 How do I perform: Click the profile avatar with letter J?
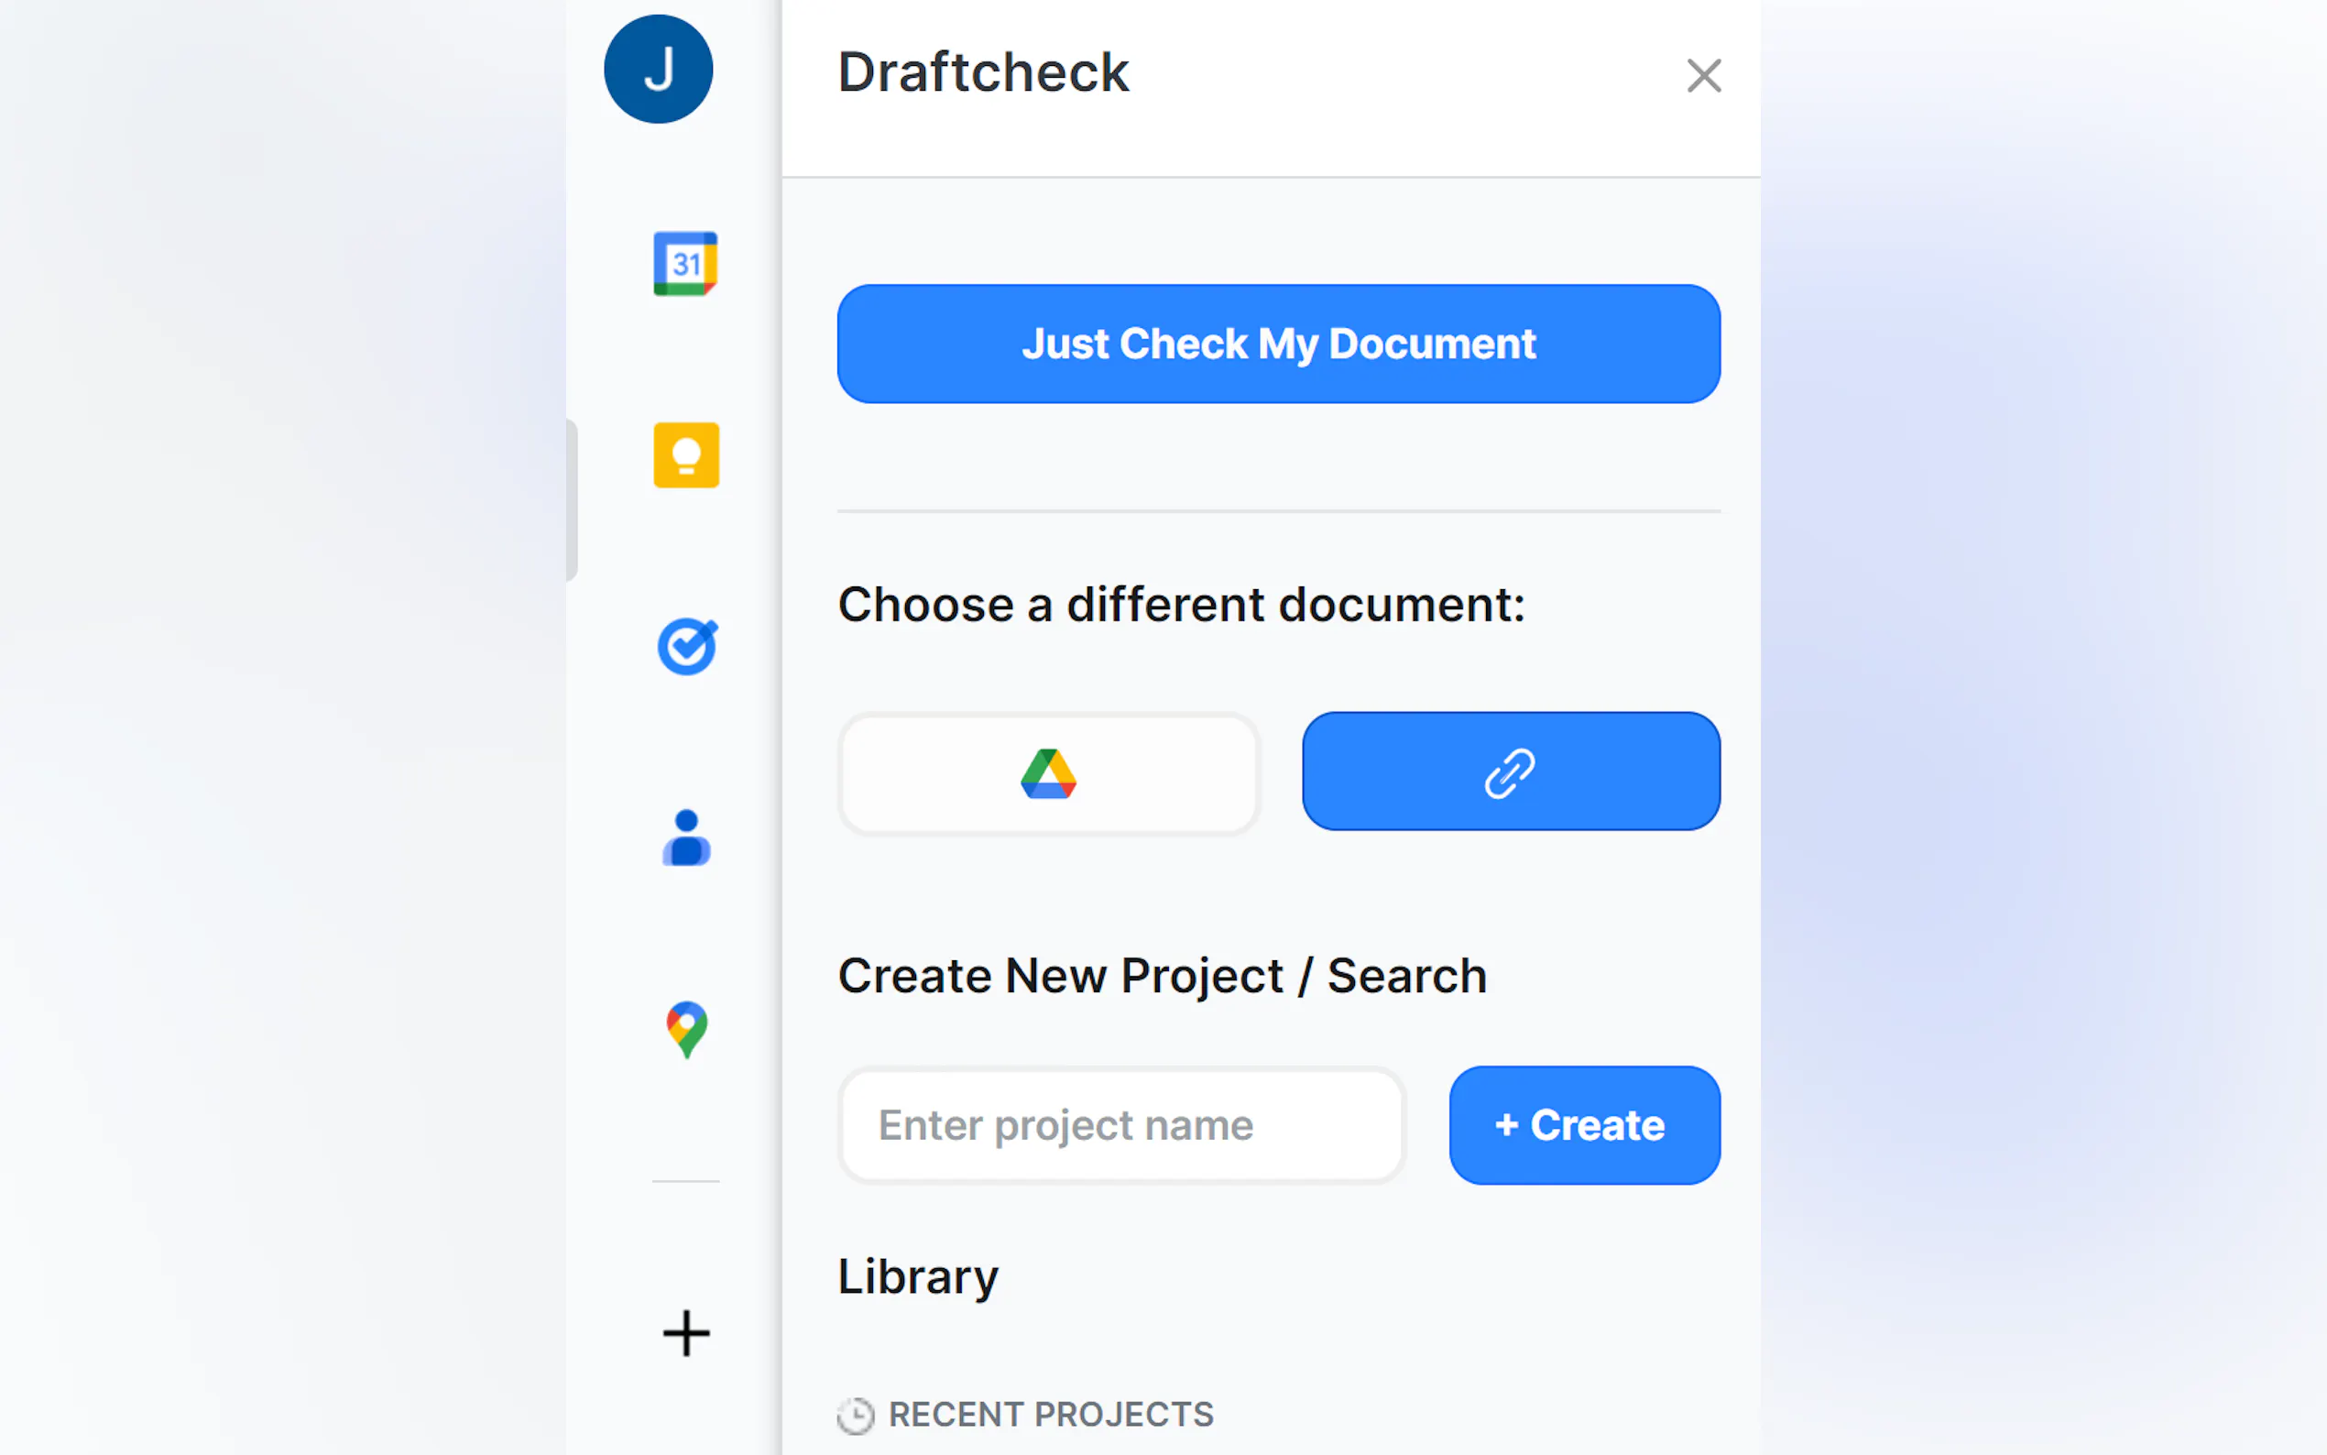tap(657, 69)
